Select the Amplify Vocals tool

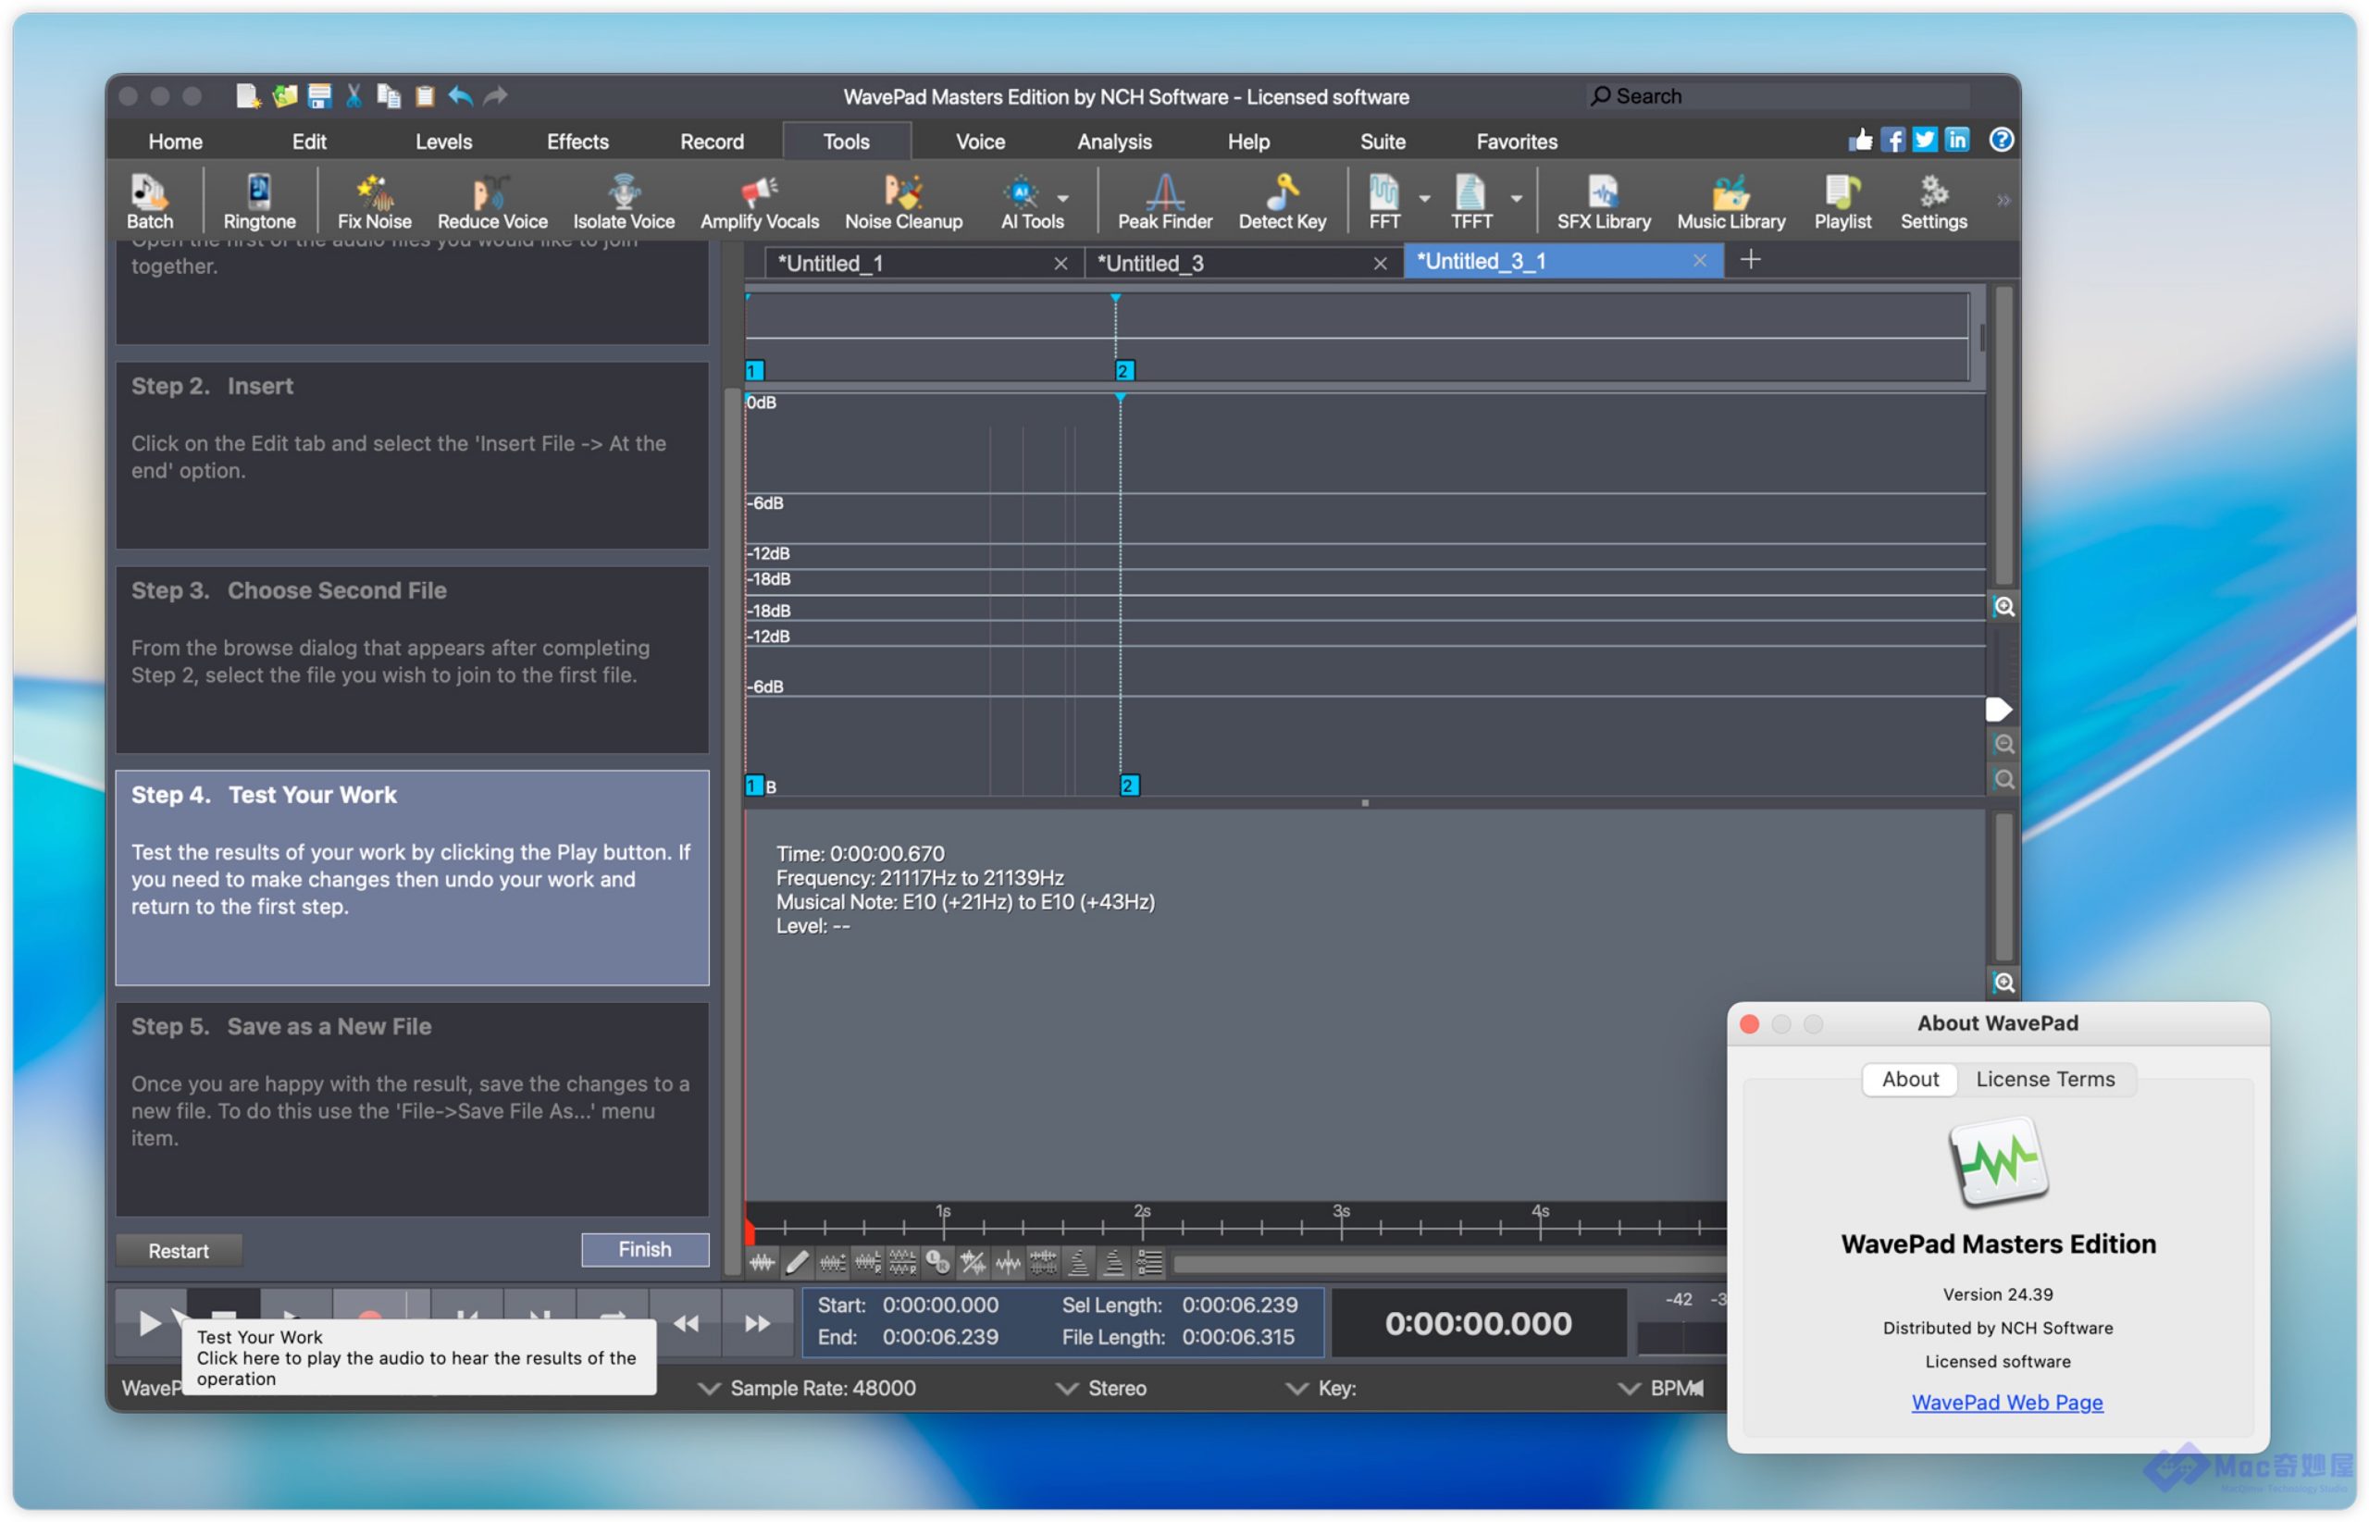pyautogui.click(x=759, y=202)
